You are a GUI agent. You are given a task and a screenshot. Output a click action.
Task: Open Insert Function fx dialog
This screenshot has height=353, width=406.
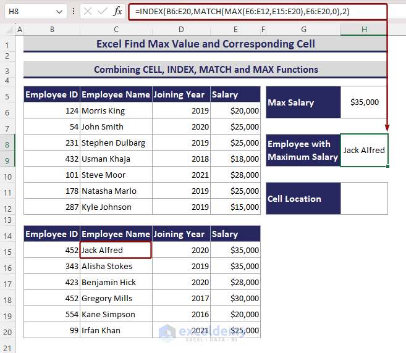coord(118,12)
